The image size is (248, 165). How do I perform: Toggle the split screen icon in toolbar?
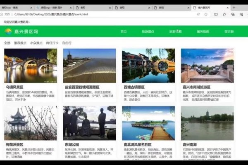coord(216,14)
